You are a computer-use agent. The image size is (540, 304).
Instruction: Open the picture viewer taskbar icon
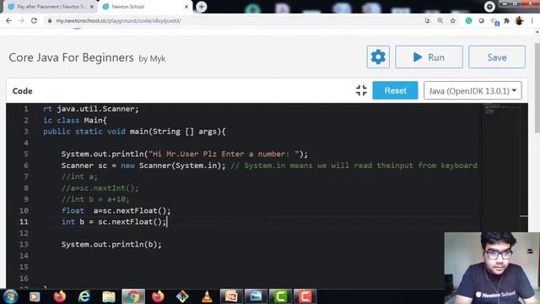(256, 296)
